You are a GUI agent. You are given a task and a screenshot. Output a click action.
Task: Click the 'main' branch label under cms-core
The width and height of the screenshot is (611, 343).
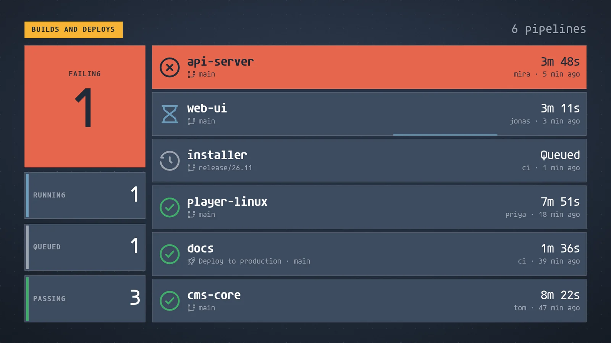click(207, 308)
